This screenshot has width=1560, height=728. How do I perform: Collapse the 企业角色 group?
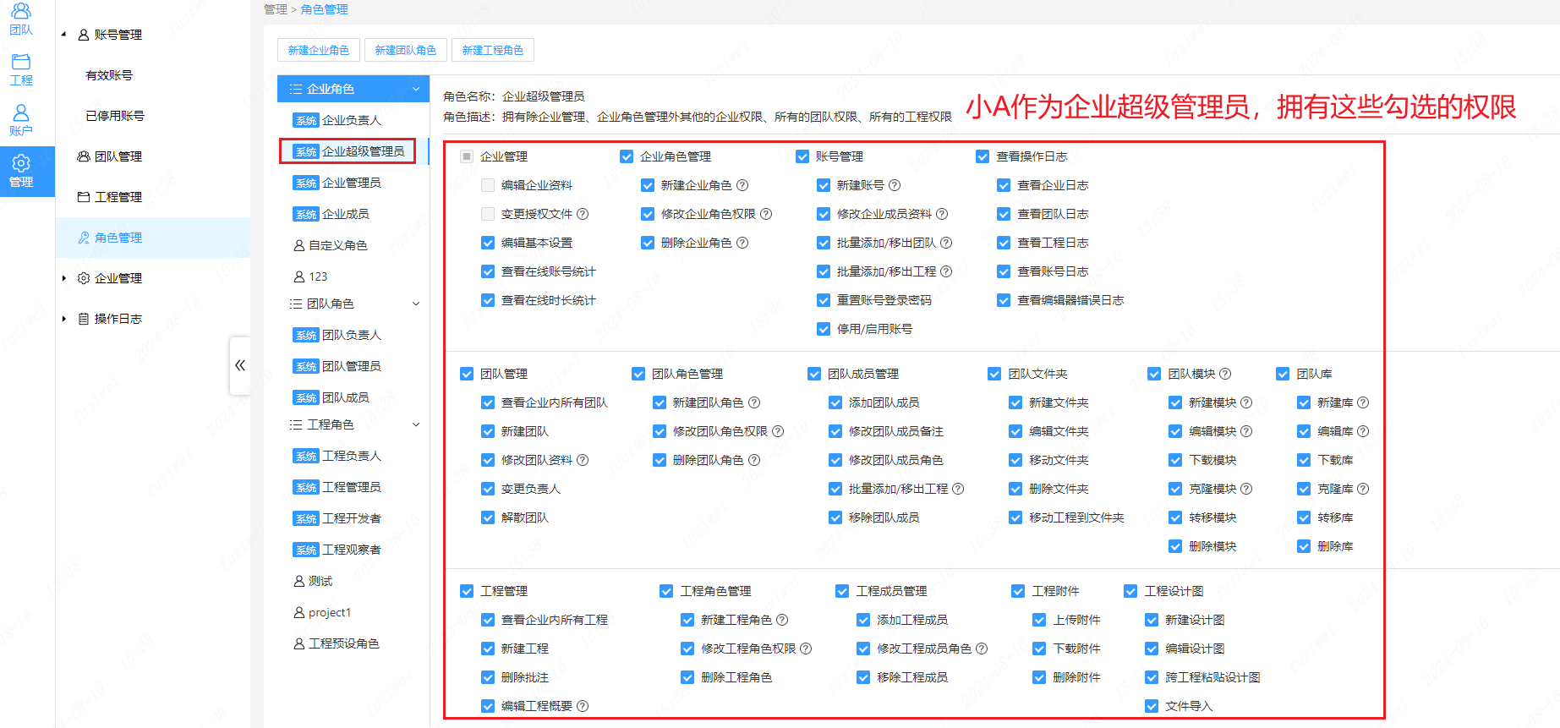click(x=416, y=89)
